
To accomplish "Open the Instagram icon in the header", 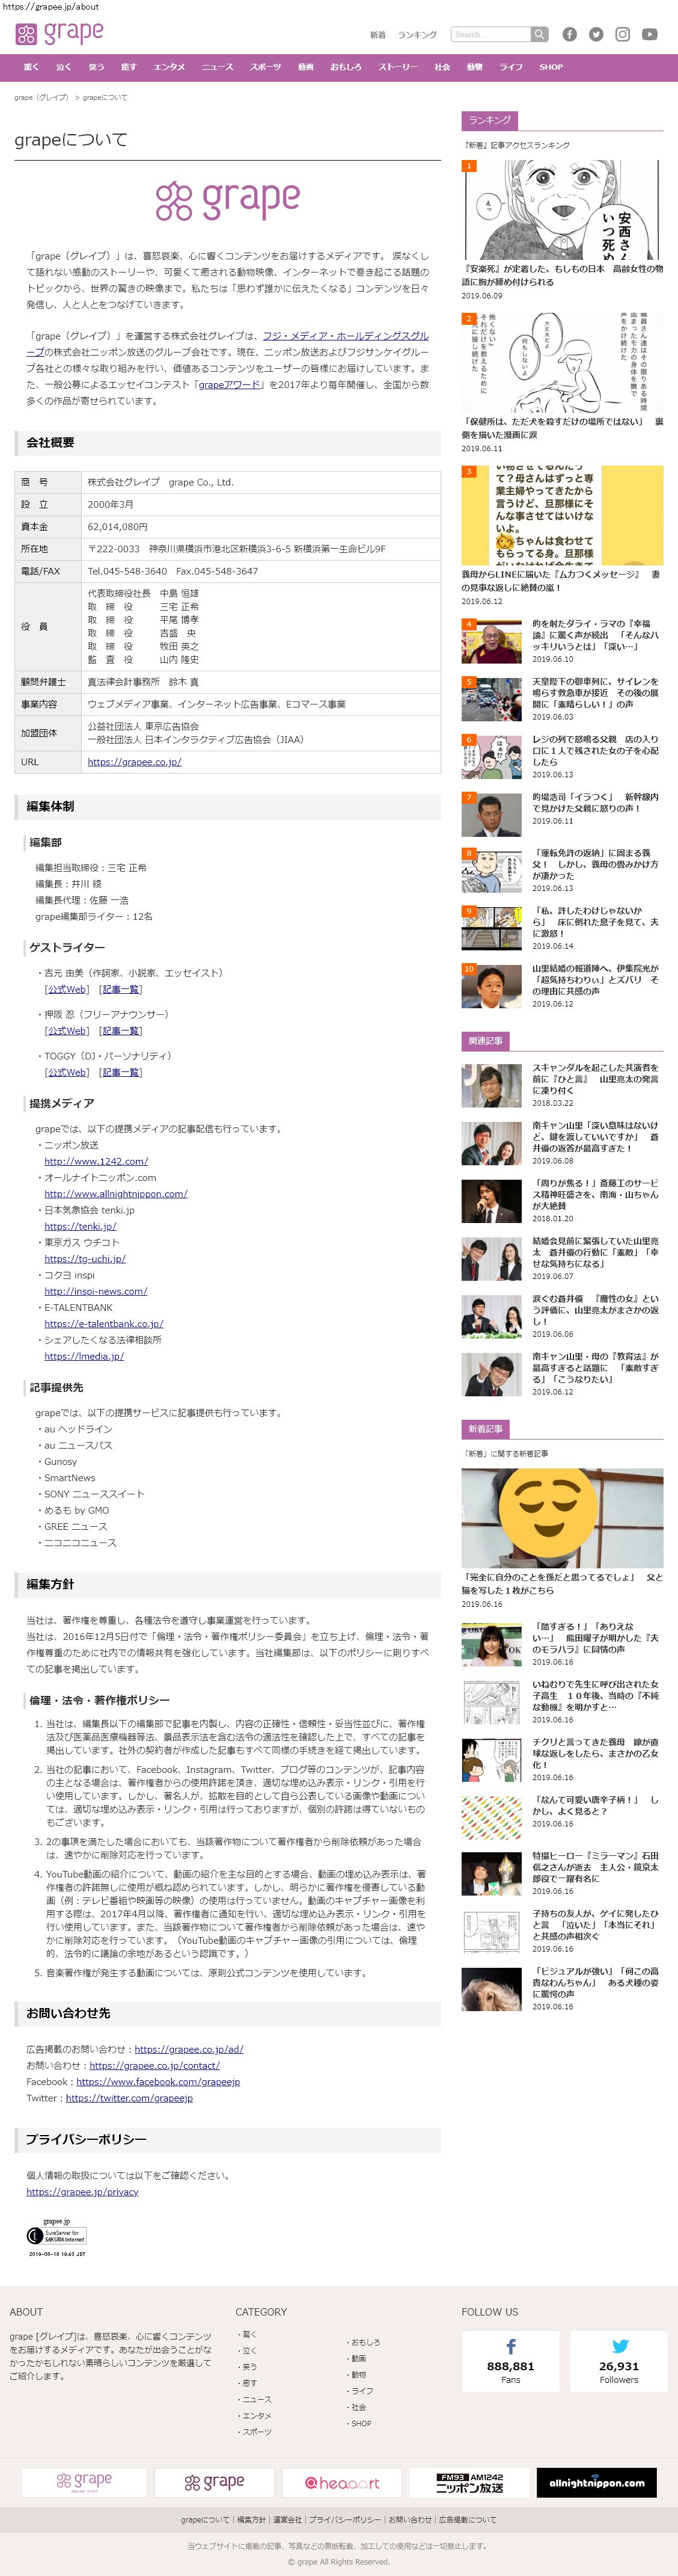I will click(622, 34).
